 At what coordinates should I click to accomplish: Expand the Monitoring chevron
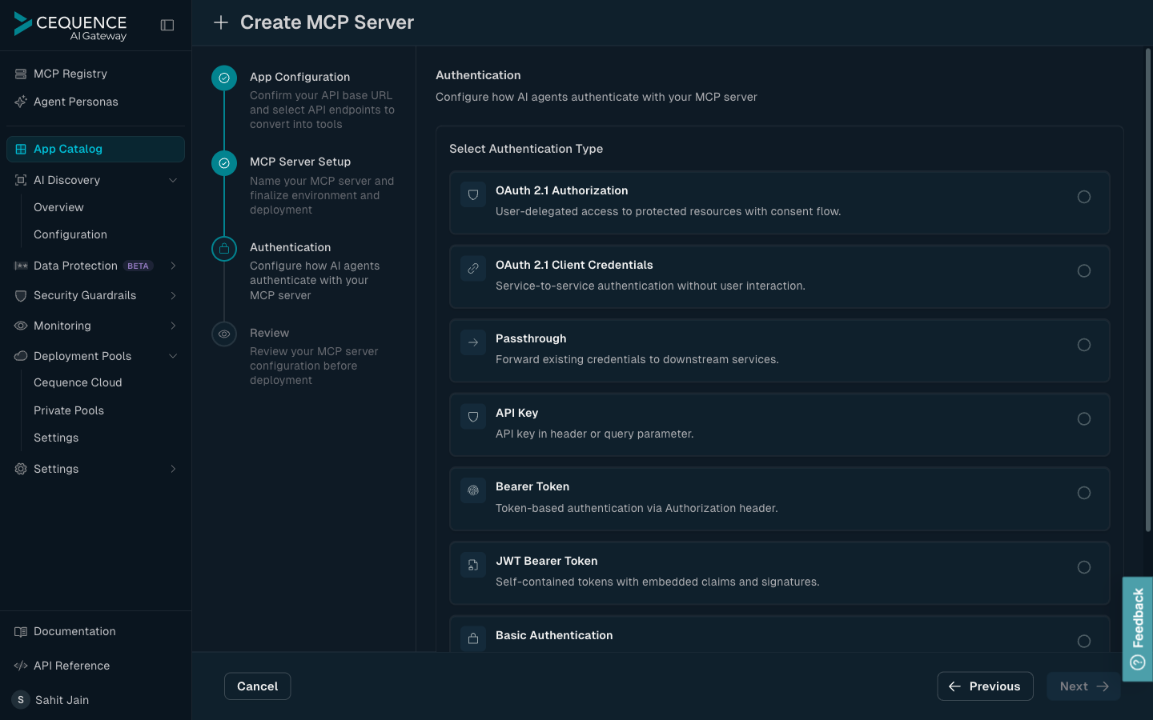tap(173, 326)
